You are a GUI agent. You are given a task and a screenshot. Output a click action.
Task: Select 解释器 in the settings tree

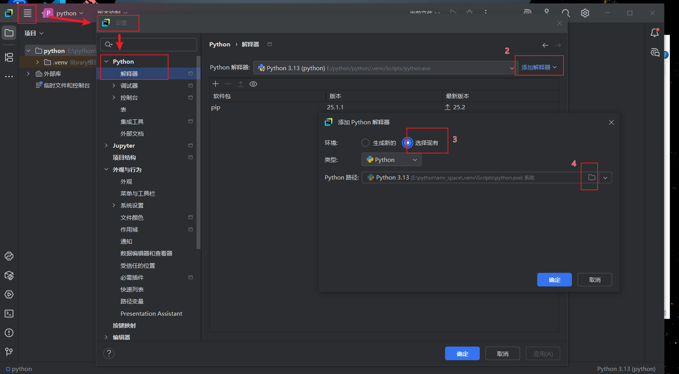(129, 74)
